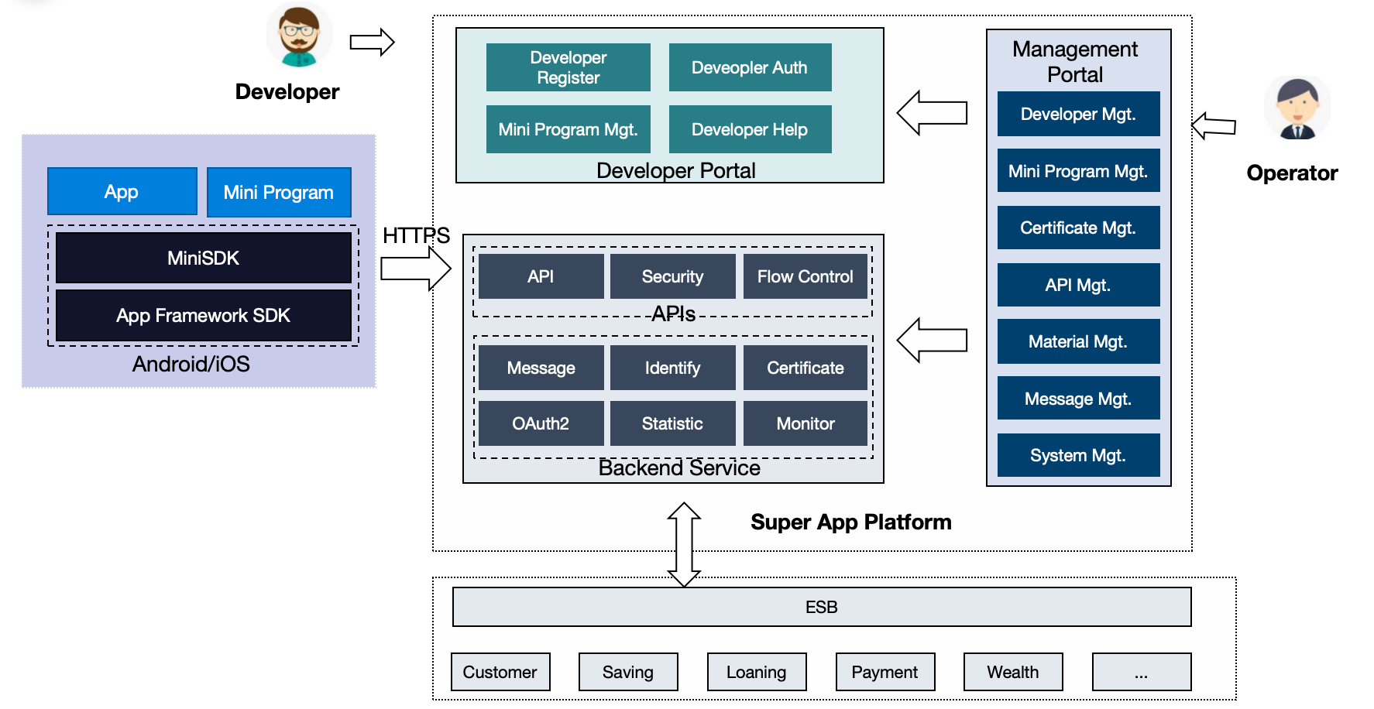Select the Loaning box
This screenshot has height=709, width=1374.
click(x=757, y=672)
